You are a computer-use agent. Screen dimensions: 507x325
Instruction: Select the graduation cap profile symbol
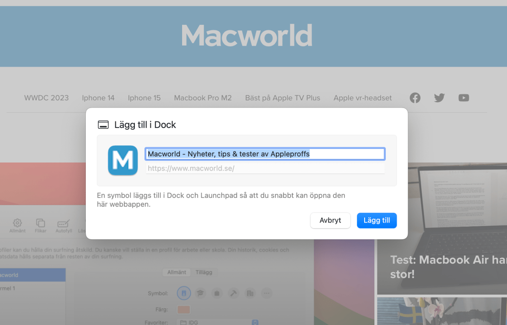pyautogui.click(x=200, y=293)
